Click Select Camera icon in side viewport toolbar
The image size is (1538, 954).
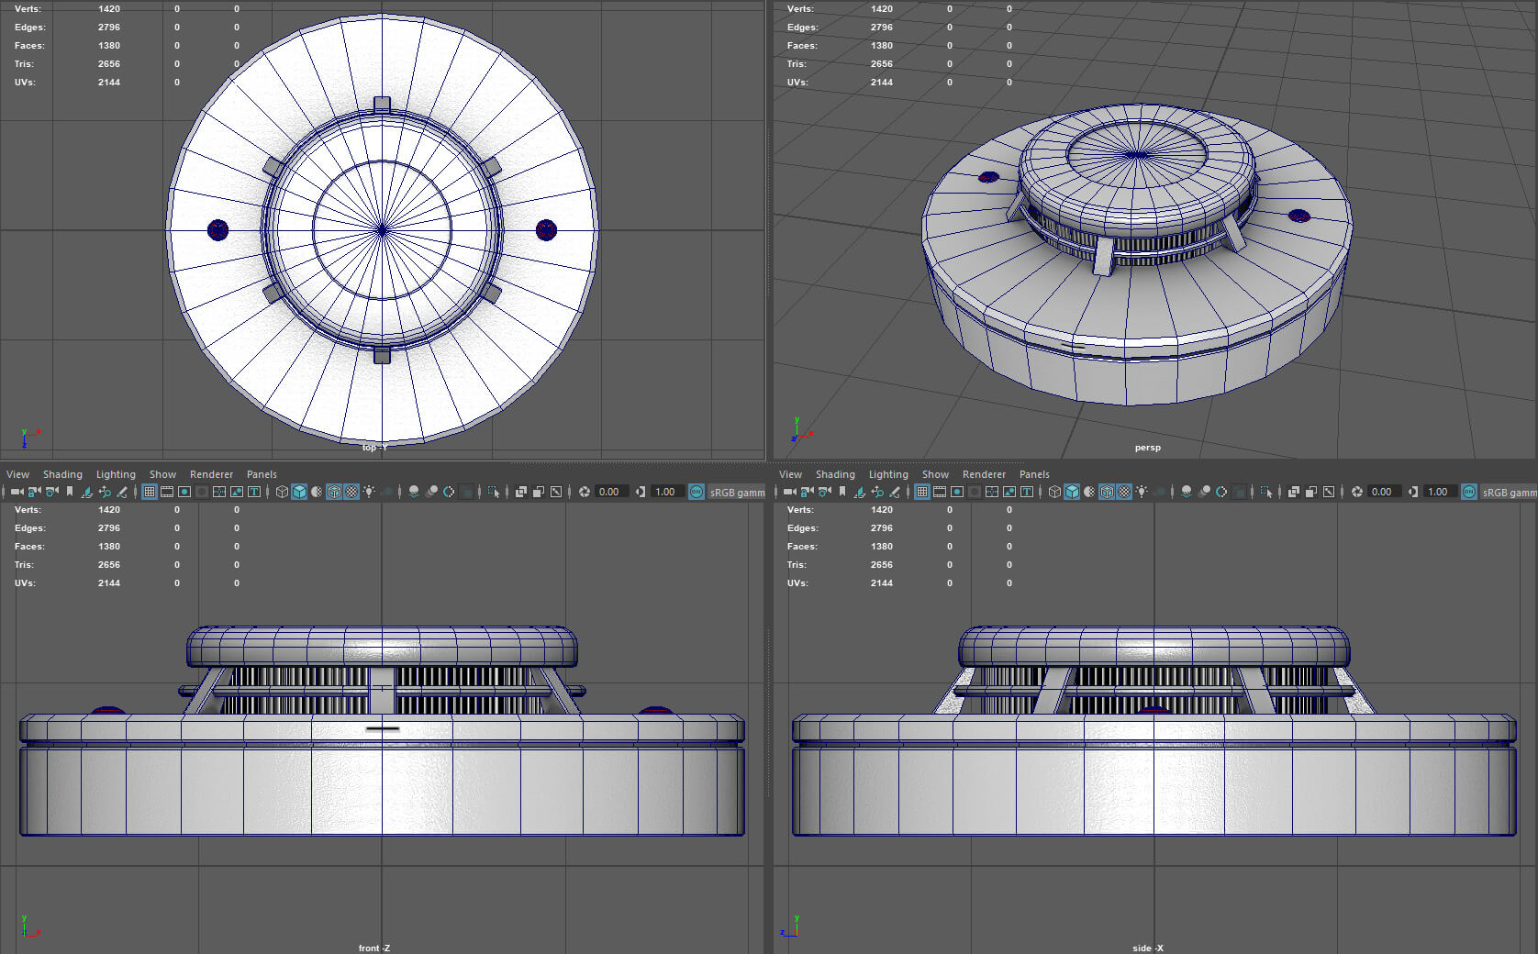[789, 492]
